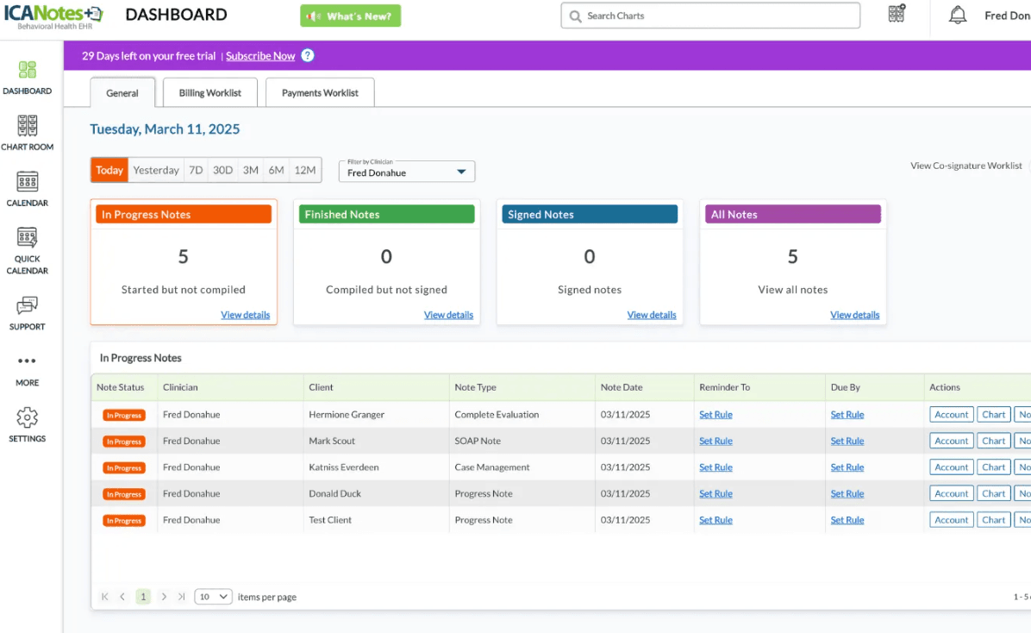Click the help question mark icon
1031x633 pixels.
coord(308,56)
